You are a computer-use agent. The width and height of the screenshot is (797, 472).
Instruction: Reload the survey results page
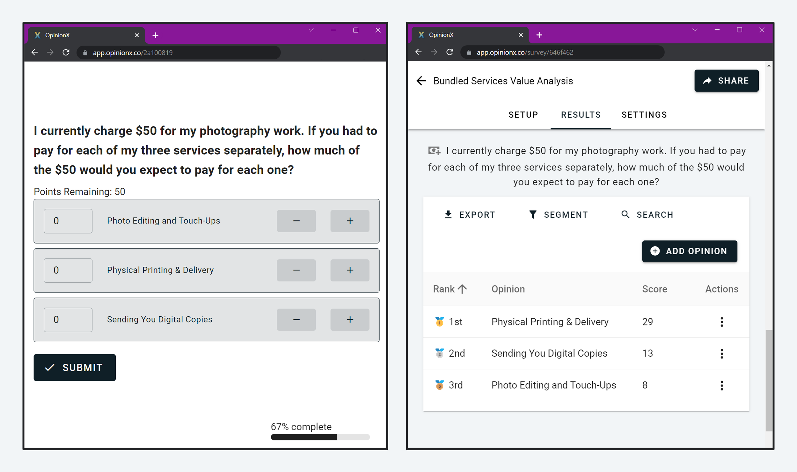tap(450, 52)
